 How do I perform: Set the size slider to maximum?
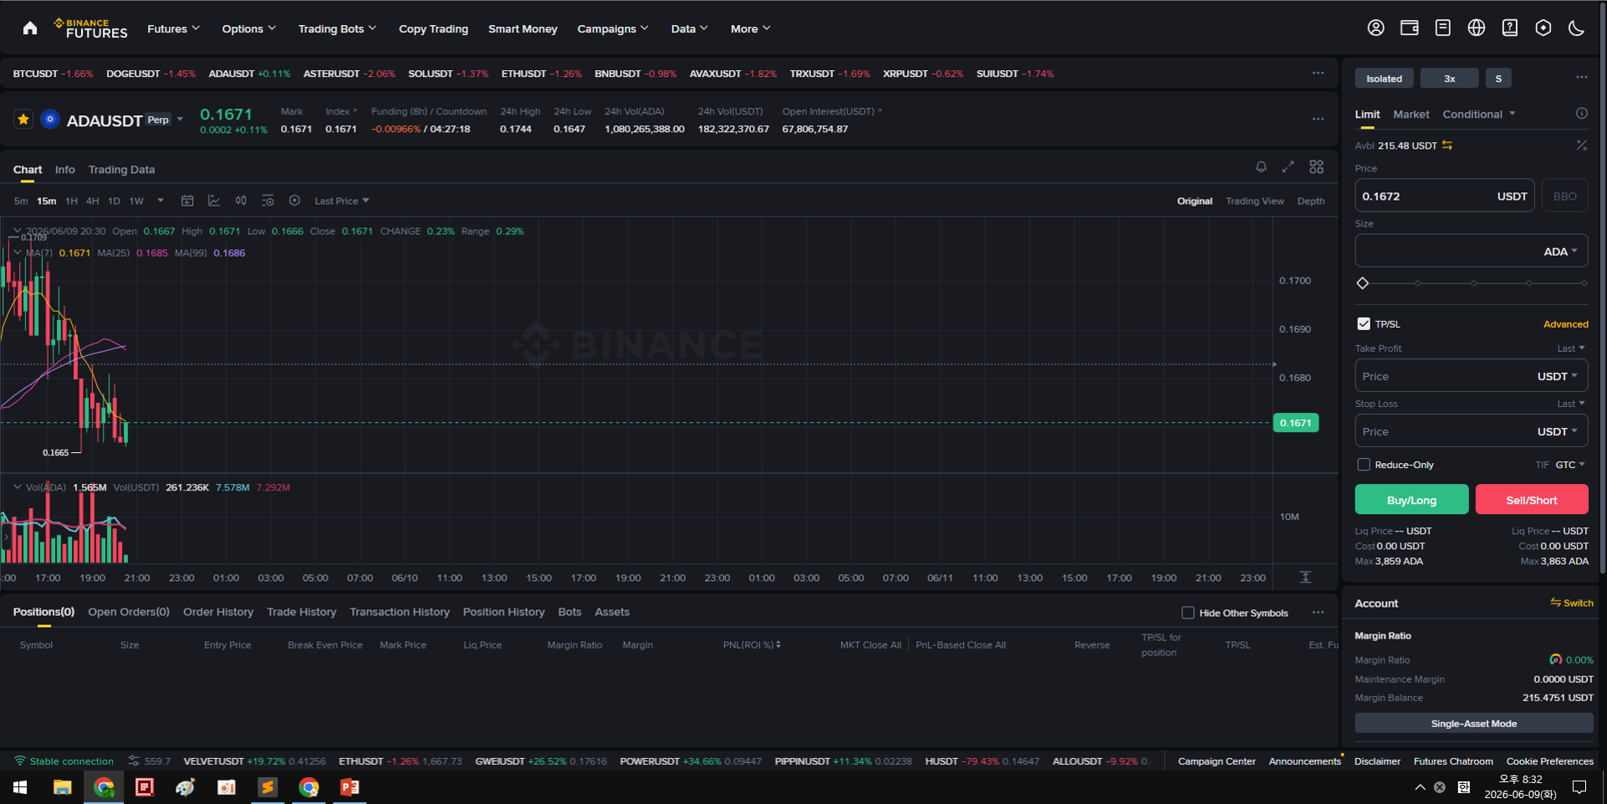pyautogui.click(x=1584, y=283)
